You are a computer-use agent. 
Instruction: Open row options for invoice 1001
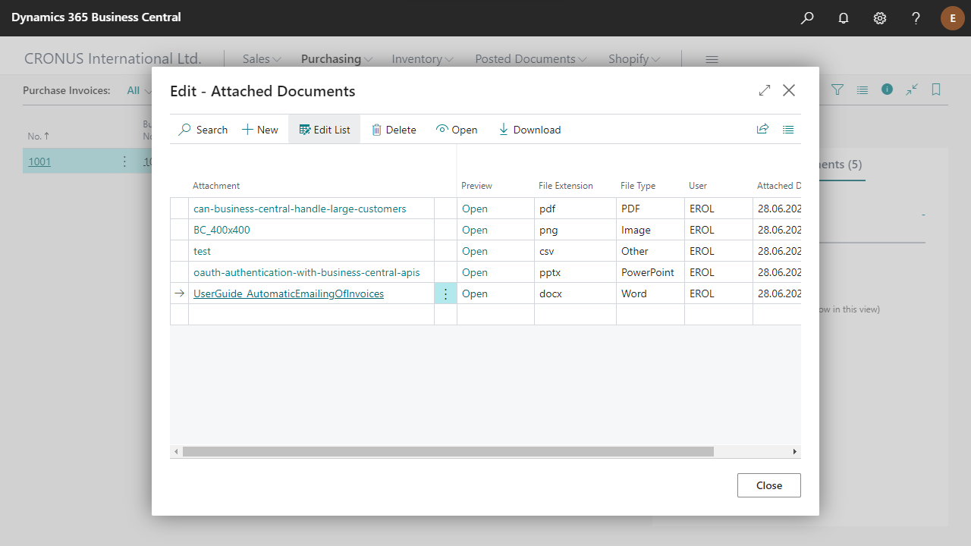[x=125, y=162]
